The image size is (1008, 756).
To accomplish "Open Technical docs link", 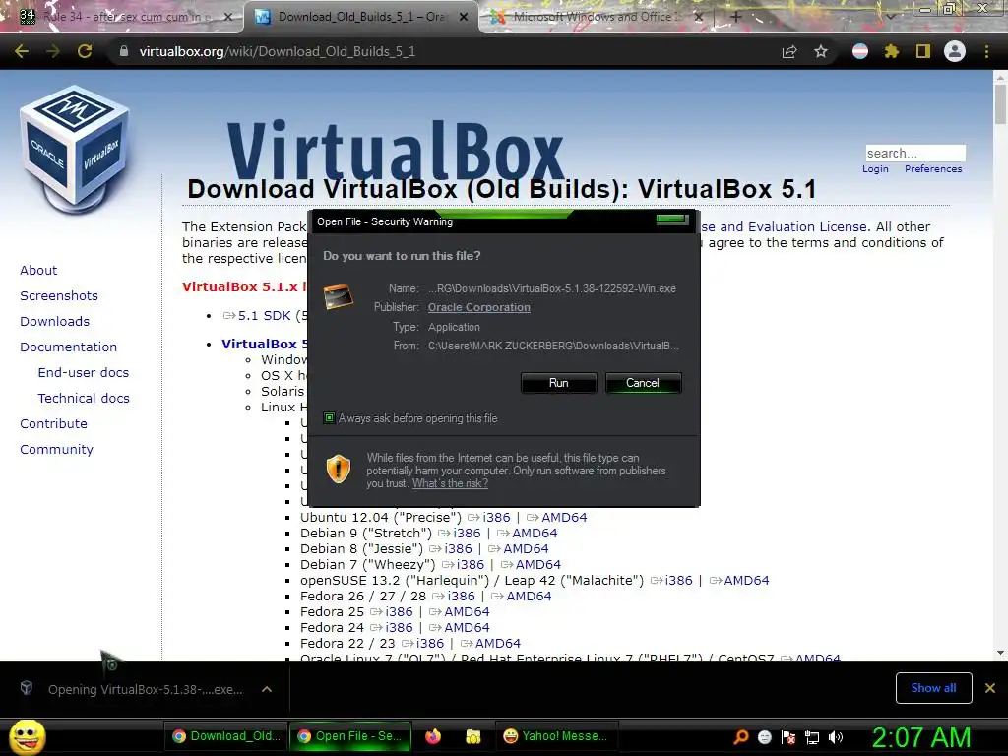I will pyautogui.click(x=84, y=399).
